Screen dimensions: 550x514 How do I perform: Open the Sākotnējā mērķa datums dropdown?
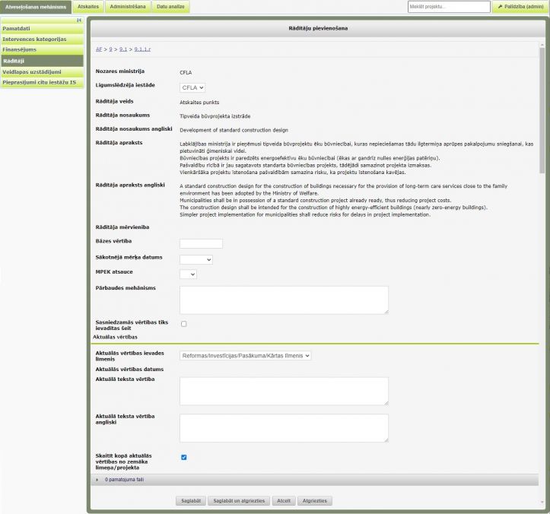pos(196,259)
